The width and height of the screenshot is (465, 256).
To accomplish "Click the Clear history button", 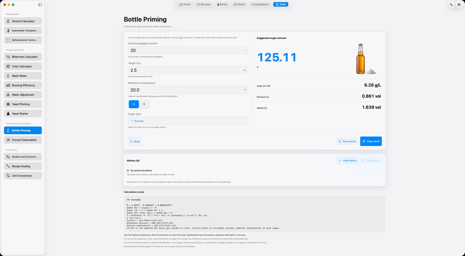I will click(372, 160).
